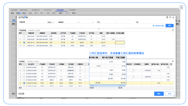Close the 工序汇报单 tab with its X

tap(65, 10)
